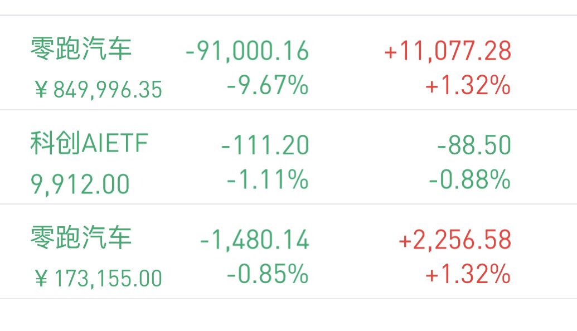Screen dimensions: 577x331
Task: Open the 科创AIETF holding row
Action: point(289,157)
